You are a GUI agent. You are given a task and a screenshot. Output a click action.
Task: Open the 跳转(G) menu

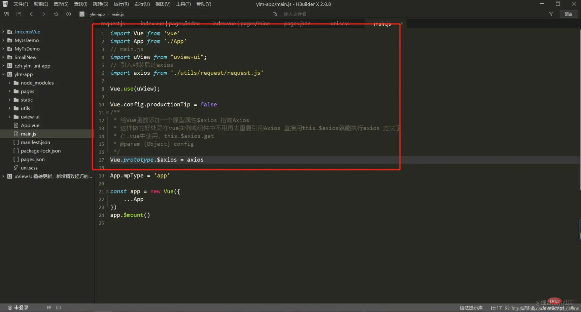coord(101,4)
